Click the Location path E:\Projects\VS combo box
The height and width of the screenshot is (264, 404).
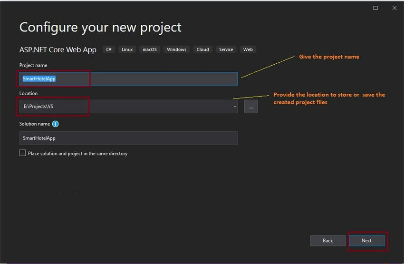(129, 107)
